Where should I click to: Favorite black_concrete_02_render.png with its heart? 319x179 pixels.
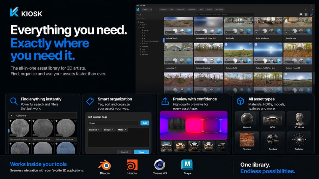pos(52,121)
